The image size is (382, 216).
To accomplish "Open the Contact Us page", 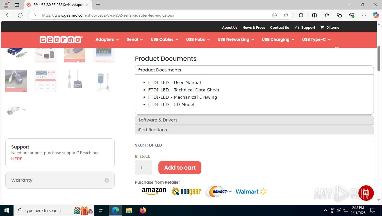I will point(279,27).
